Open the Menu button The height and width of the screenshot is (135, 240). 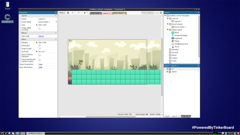pos(62,13)
